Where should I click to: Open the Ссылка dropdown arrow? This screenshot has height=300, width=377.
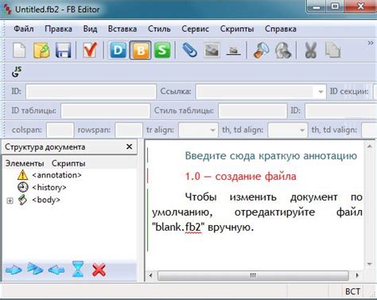[321, 92]
